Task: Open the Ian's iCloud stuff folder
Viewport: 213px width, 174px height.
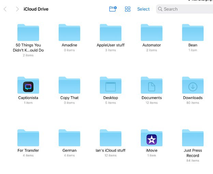Action: click(111, 138)
